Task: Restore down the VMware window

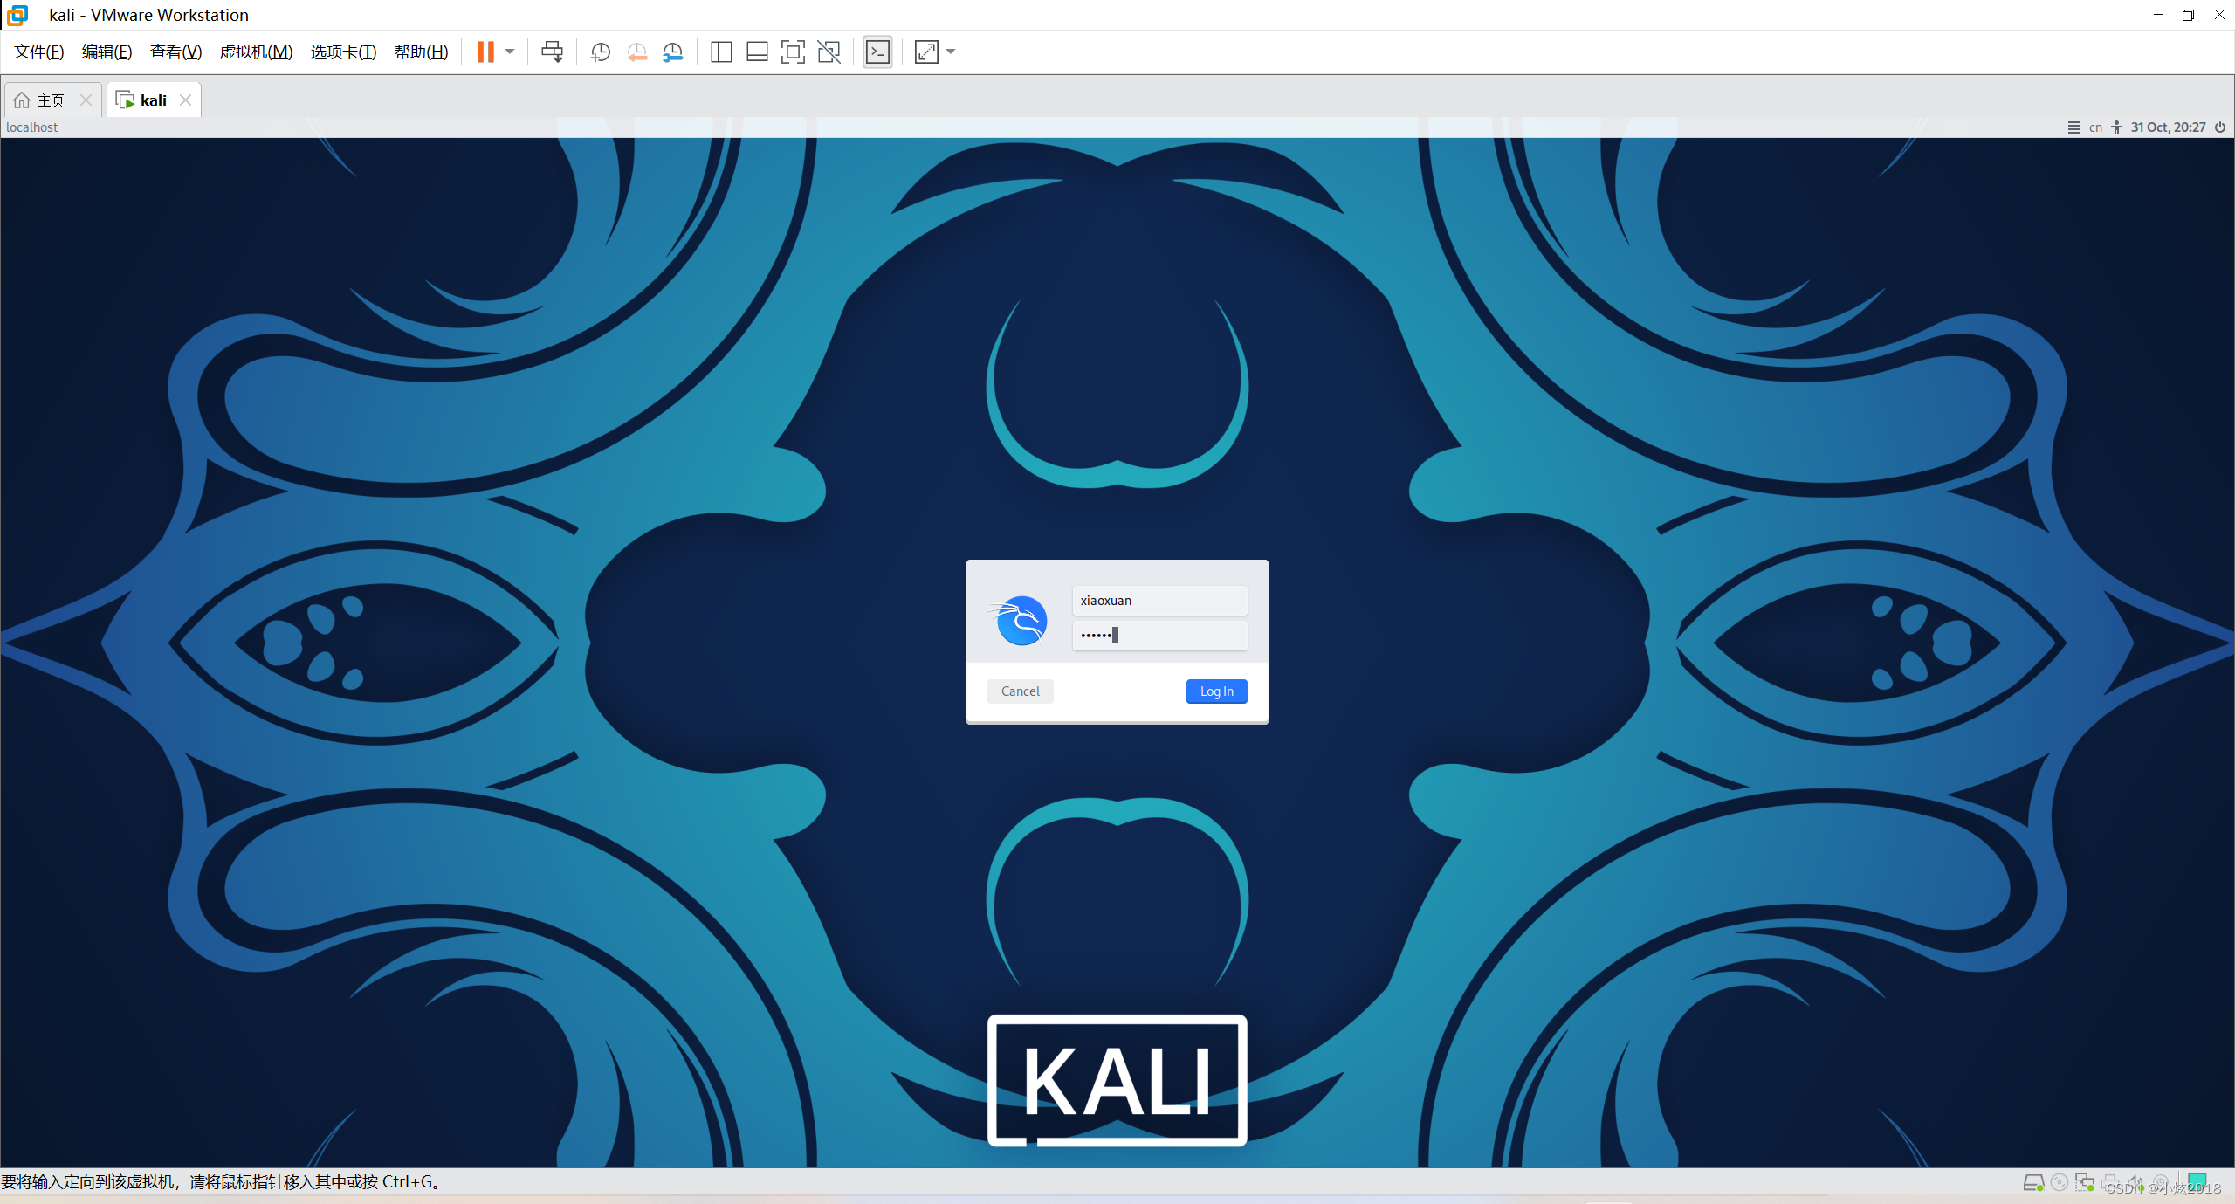Action: [x=2188, y=15]
